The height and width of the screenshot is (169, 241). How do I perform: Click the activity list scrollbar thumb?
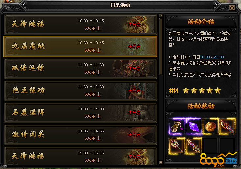pyautogui.click(x=161, y=47)
